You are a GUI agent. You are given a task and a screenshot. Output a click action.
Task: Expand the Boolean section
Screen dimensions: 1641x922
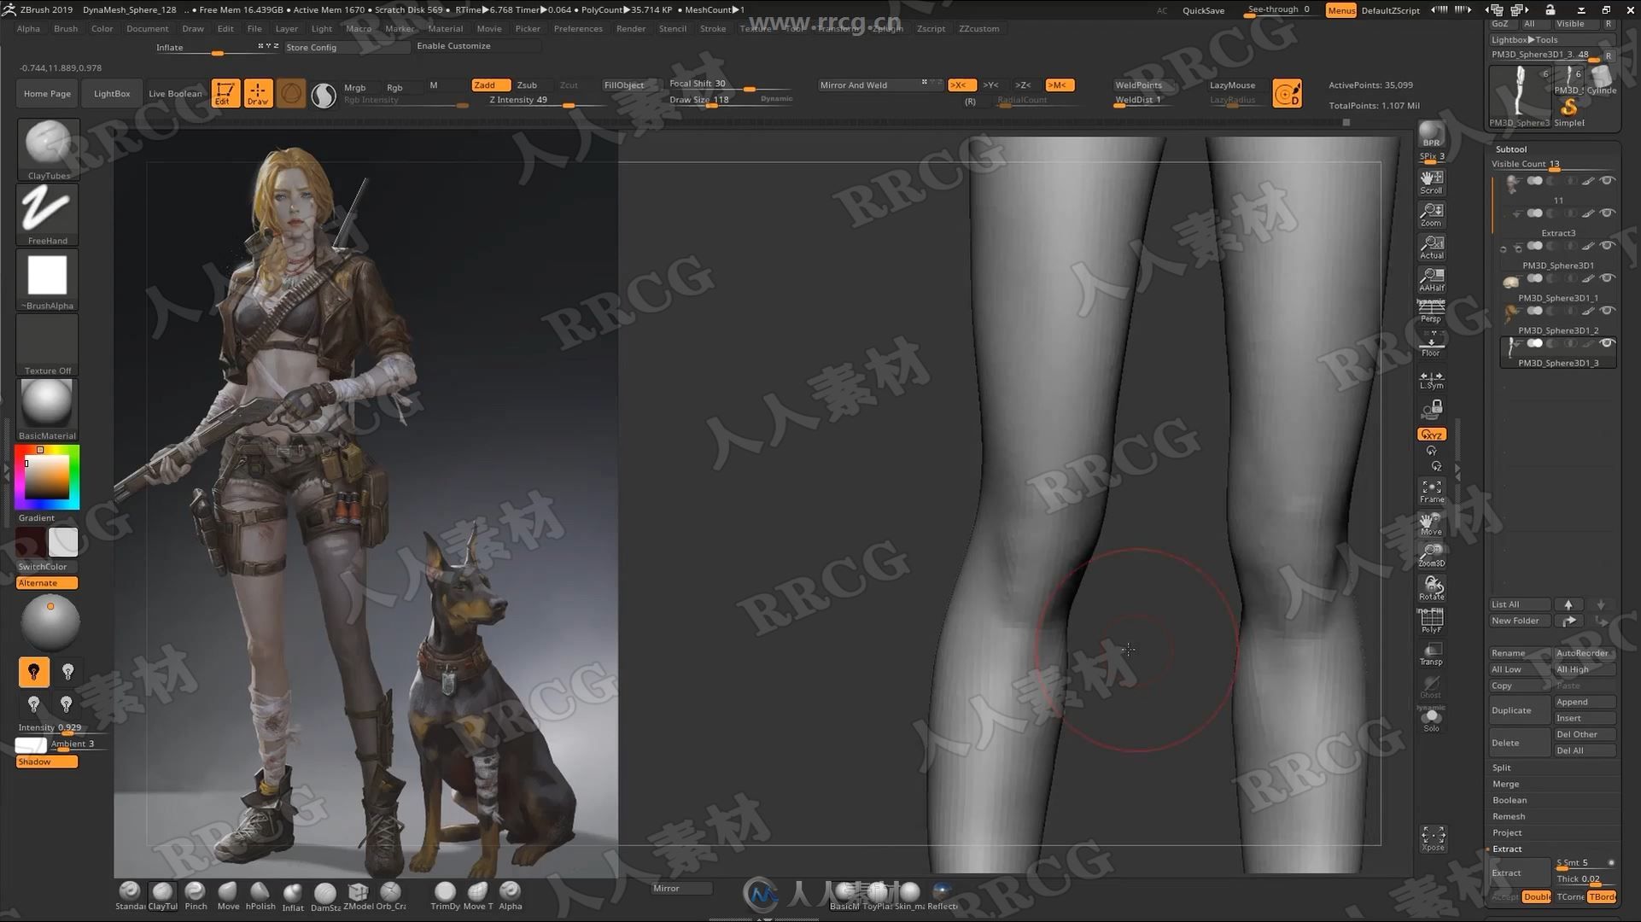click(1510, 801)
